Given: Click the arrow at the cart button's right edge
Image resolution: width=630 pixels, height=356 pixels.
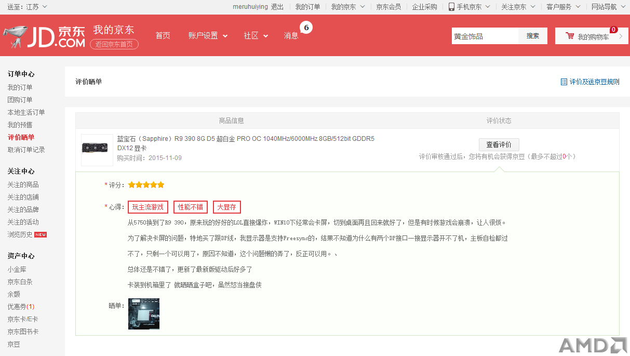Looking at the screenshot, I should point(621,36).
